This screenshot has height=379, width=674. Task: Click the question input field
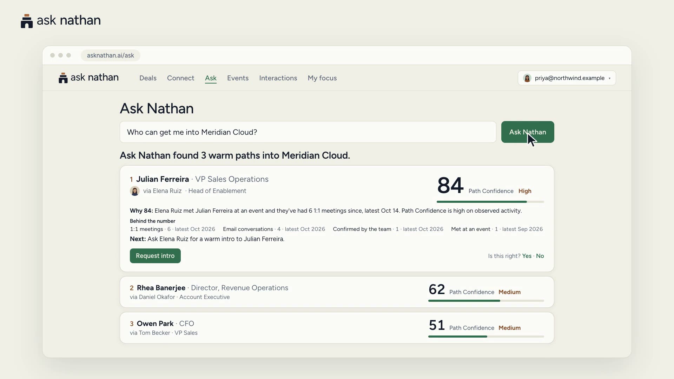tap(308, 132)
